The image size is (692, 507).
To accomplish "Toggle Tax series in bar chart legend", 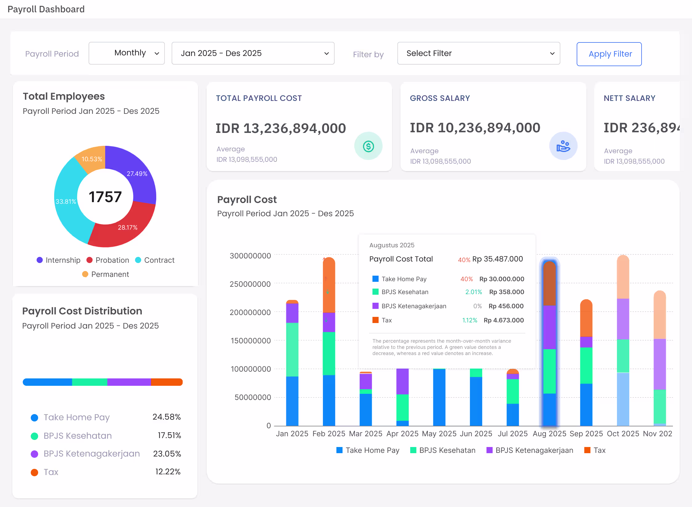I will coord(595,450).
